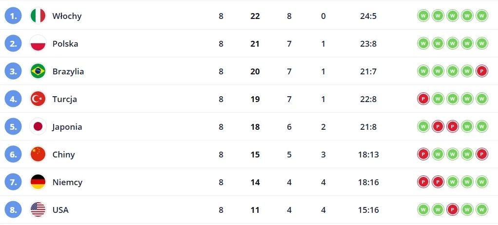The width and height of the screenshot is (498, 225).
Task: Select Chiny's set ratio 18:13
Action: click(x=368, y=155)
